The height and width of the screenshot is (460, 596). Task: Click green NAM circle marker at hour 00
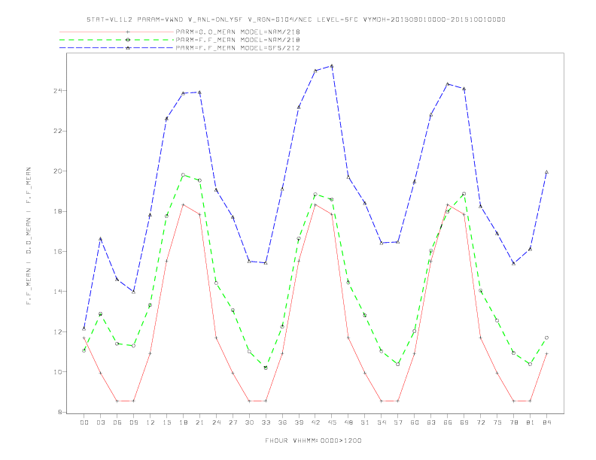[x=84, y=351]
